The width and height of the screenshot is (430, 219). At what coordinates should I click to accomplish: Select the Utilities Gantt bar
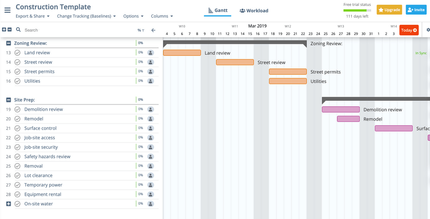pyautogui.click(x=288, y=81)
